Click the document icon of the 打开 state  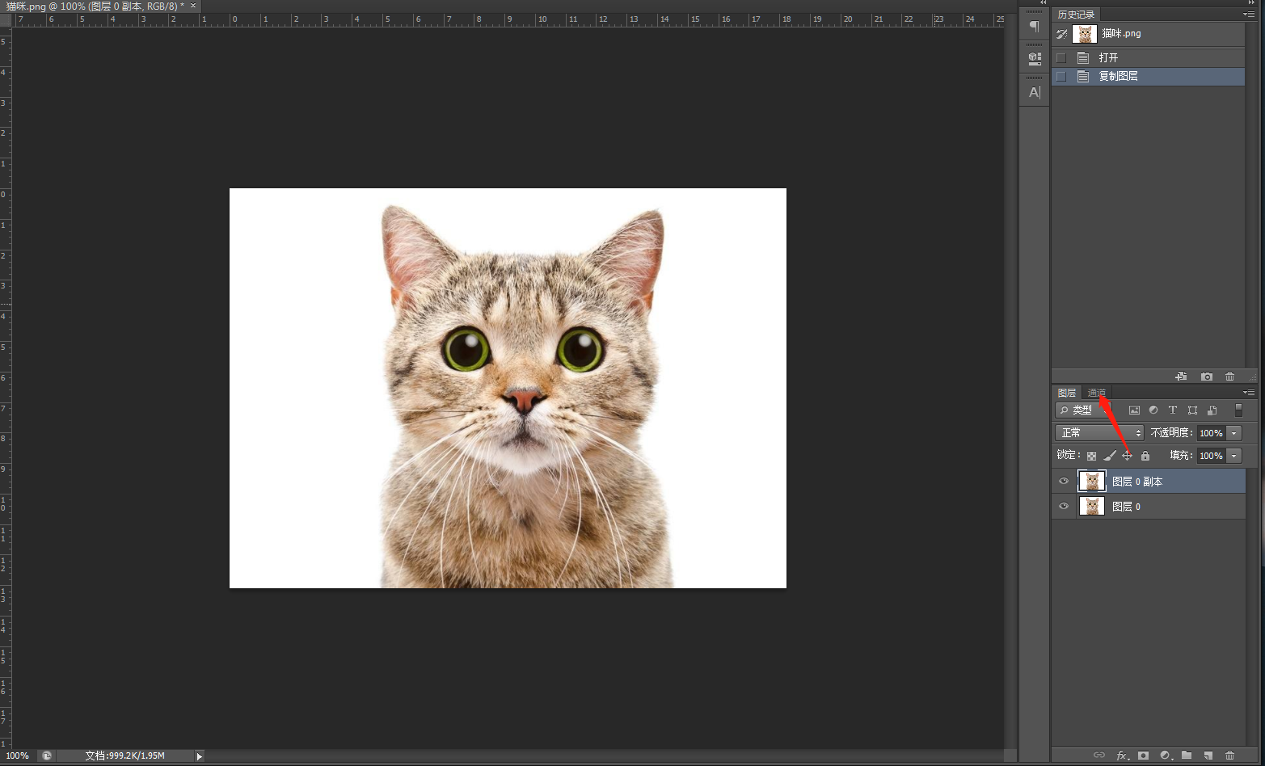1083,58
